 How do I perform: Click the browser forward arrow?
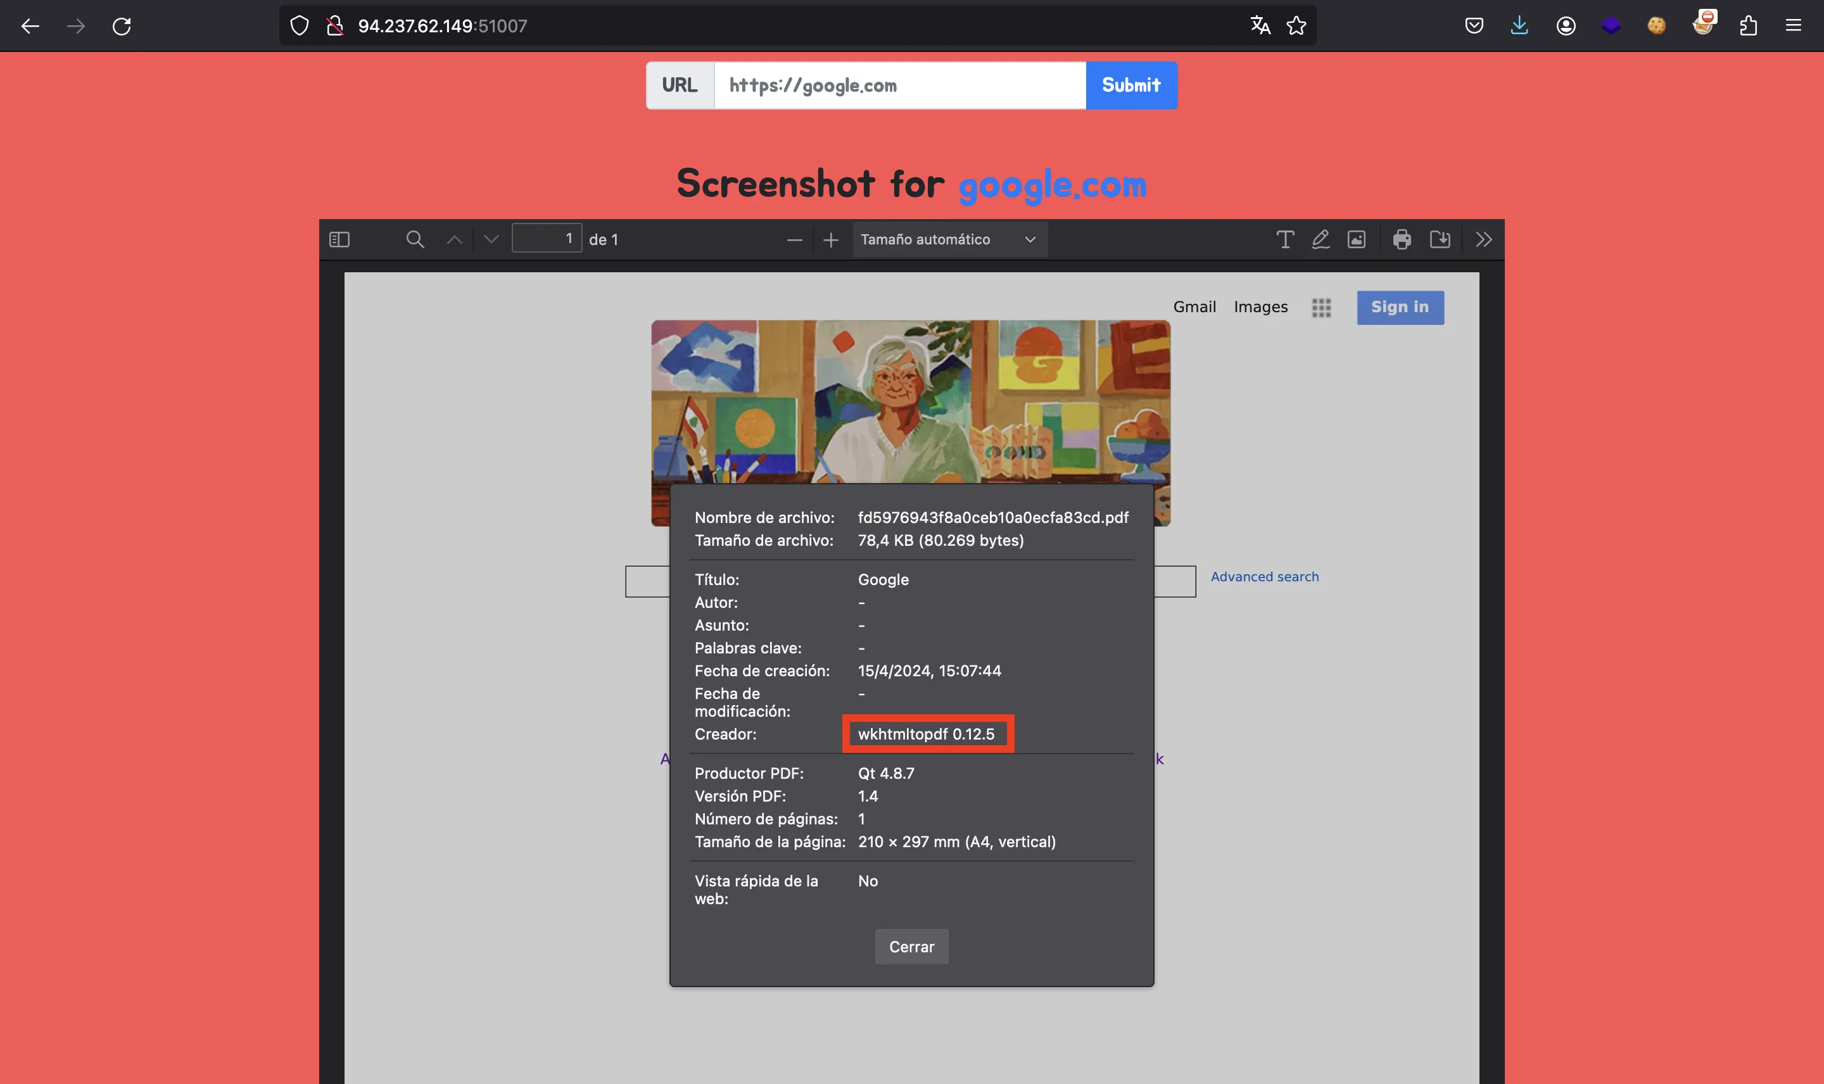[x=76, y=27]
